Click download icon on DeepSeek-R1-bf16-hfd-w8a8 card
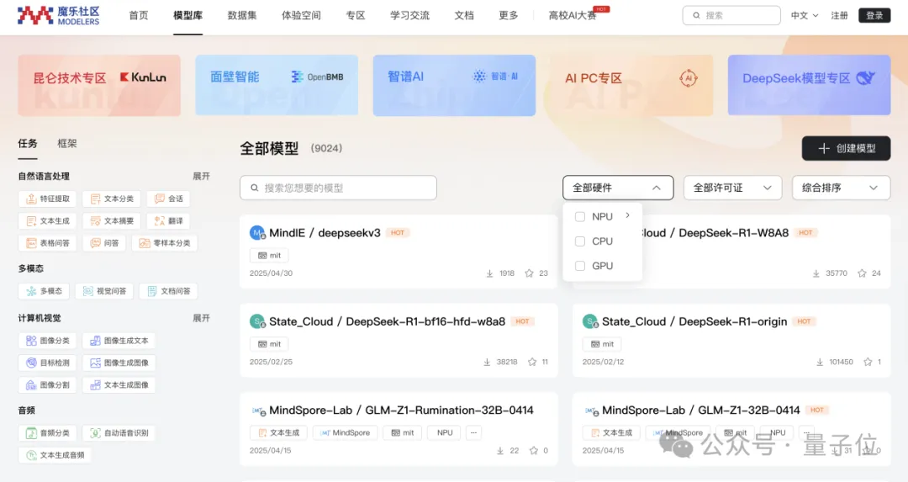This screenshot has height=482, width=908. click(x=487, y=362)
